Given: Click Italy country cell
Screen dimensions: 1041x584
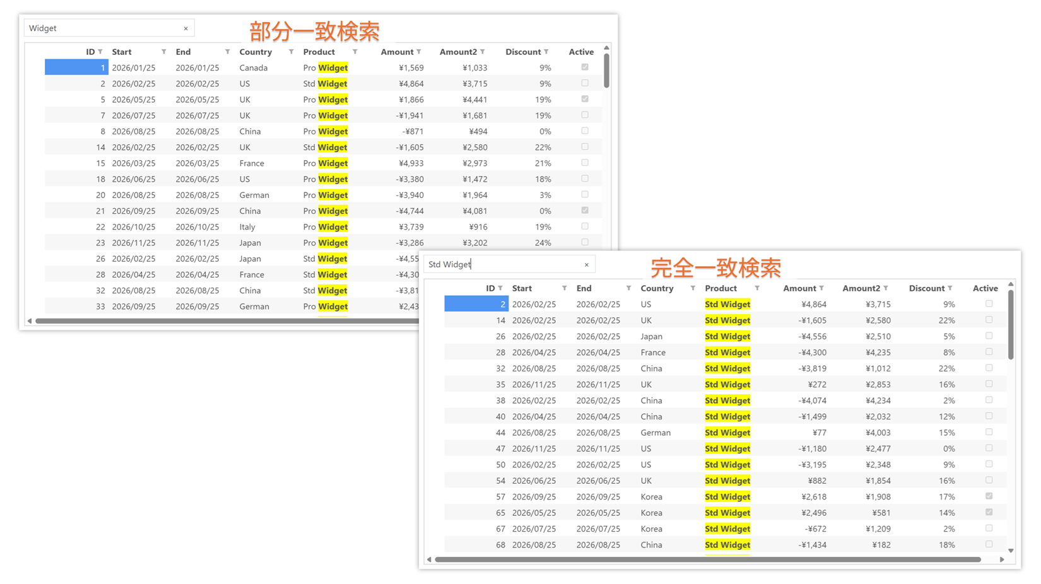Looking at the screenshot, I should 247,227.
